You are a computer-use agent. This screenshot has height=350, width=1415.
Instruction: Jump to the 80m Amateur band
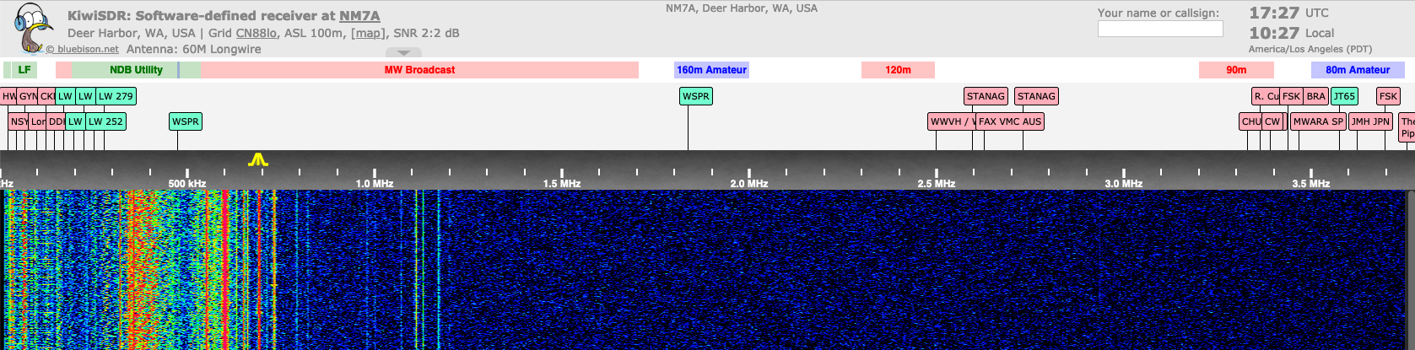[x=1357, y=70]
